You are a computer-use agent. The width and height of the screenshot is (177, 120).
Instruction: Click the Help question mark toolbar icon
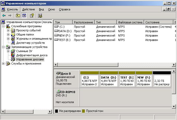coord(32,16)
